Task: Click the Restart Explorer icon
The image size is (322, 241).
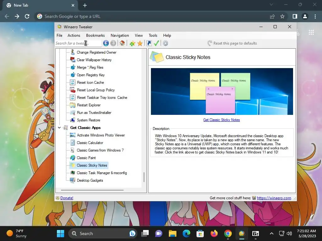Action: [73, 105]
